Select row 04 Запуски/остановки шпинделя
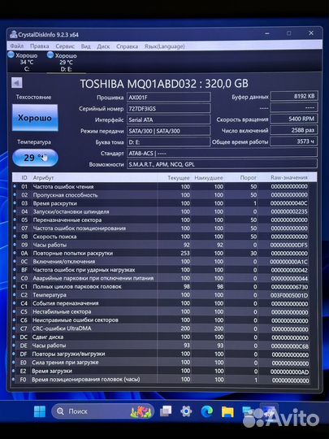The image size is (329, 439). click(x=161, y=211)
